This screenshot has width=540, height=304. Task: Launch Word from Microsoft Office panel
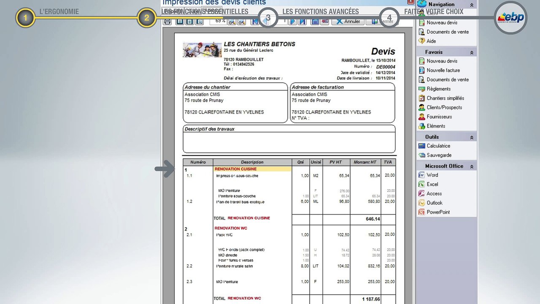[x=432, y=175]
